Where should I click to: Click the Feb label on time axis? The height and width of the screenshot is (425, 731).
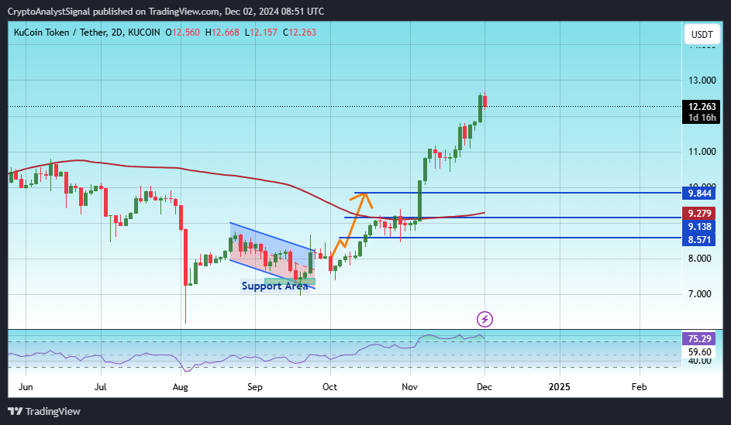click(x=640, y=387)
